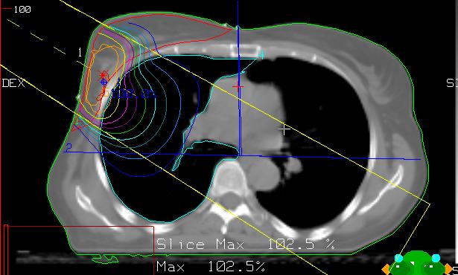Image resolution: width=458 pixels, height=275 pixels.
Task: Click the DEX orientation label
Action: tap(13, 83)
